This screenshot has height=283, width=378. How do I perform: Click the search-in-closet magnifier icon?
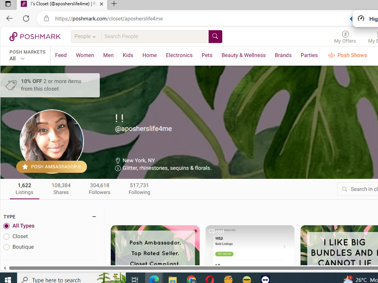[x=345, y=189]
